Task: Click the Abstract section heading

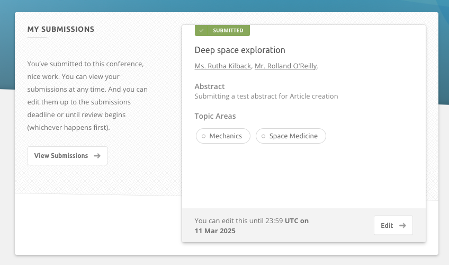Action: point(210,86)
